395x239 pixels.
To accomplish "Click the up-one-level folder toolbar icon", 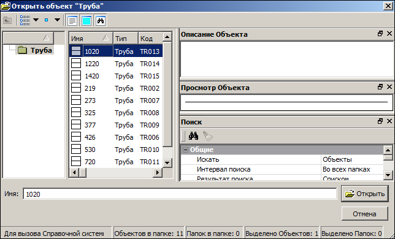I will [x=7, y=20].
